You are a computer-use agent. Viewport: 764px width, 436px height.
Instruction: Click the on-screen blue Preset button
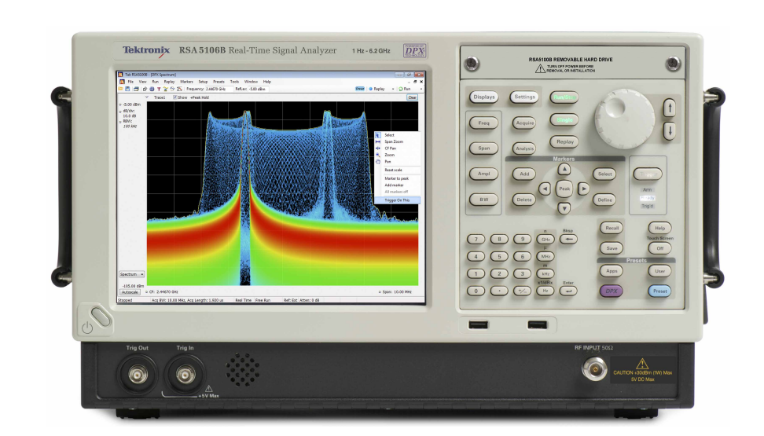pyautogui.click(x=360, y=89)
